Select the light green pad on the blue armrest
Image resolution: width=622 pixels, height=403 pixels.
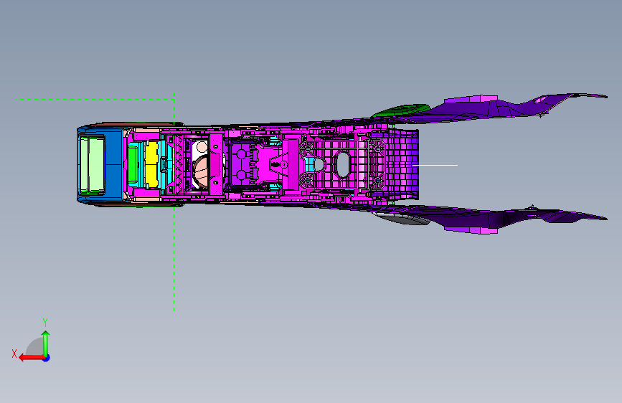pyautogui.click(x=93, y=165)
